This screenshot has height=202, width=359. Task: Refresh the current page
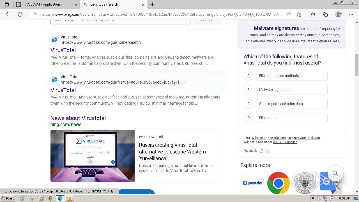coord(20,14)
